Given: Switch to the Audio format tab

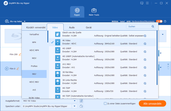Looking at the screenshot, I should pos(72,27).
